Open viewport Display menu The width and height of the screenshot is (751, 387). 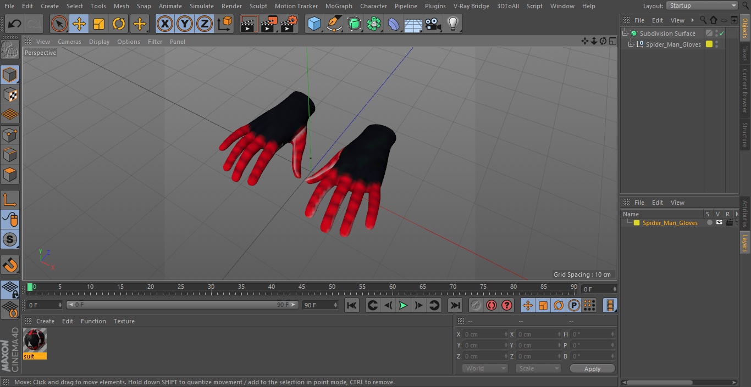click(x=99, y=42)
